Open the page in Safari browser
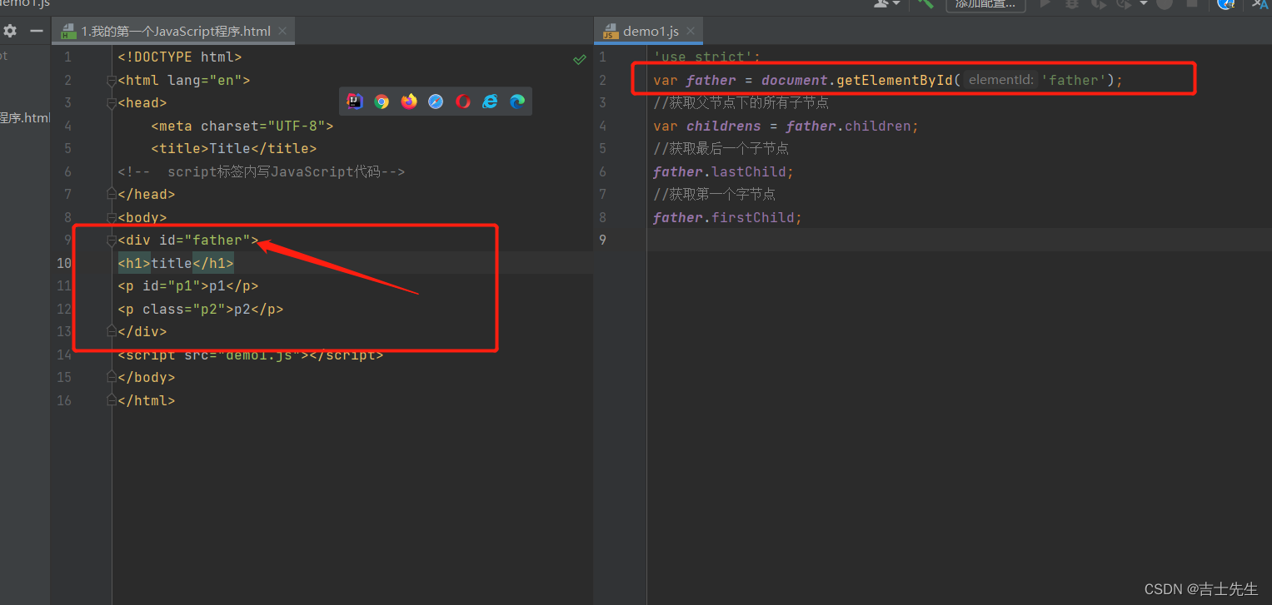The height and width of the screenshot is (605, 1272). (x=436, y=102)
